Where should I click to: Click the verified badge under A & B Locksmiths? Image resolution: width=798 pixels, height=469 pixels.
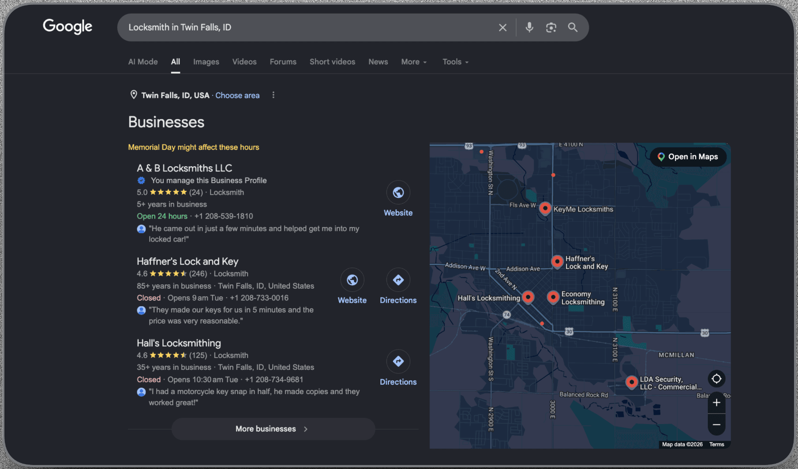141,180
